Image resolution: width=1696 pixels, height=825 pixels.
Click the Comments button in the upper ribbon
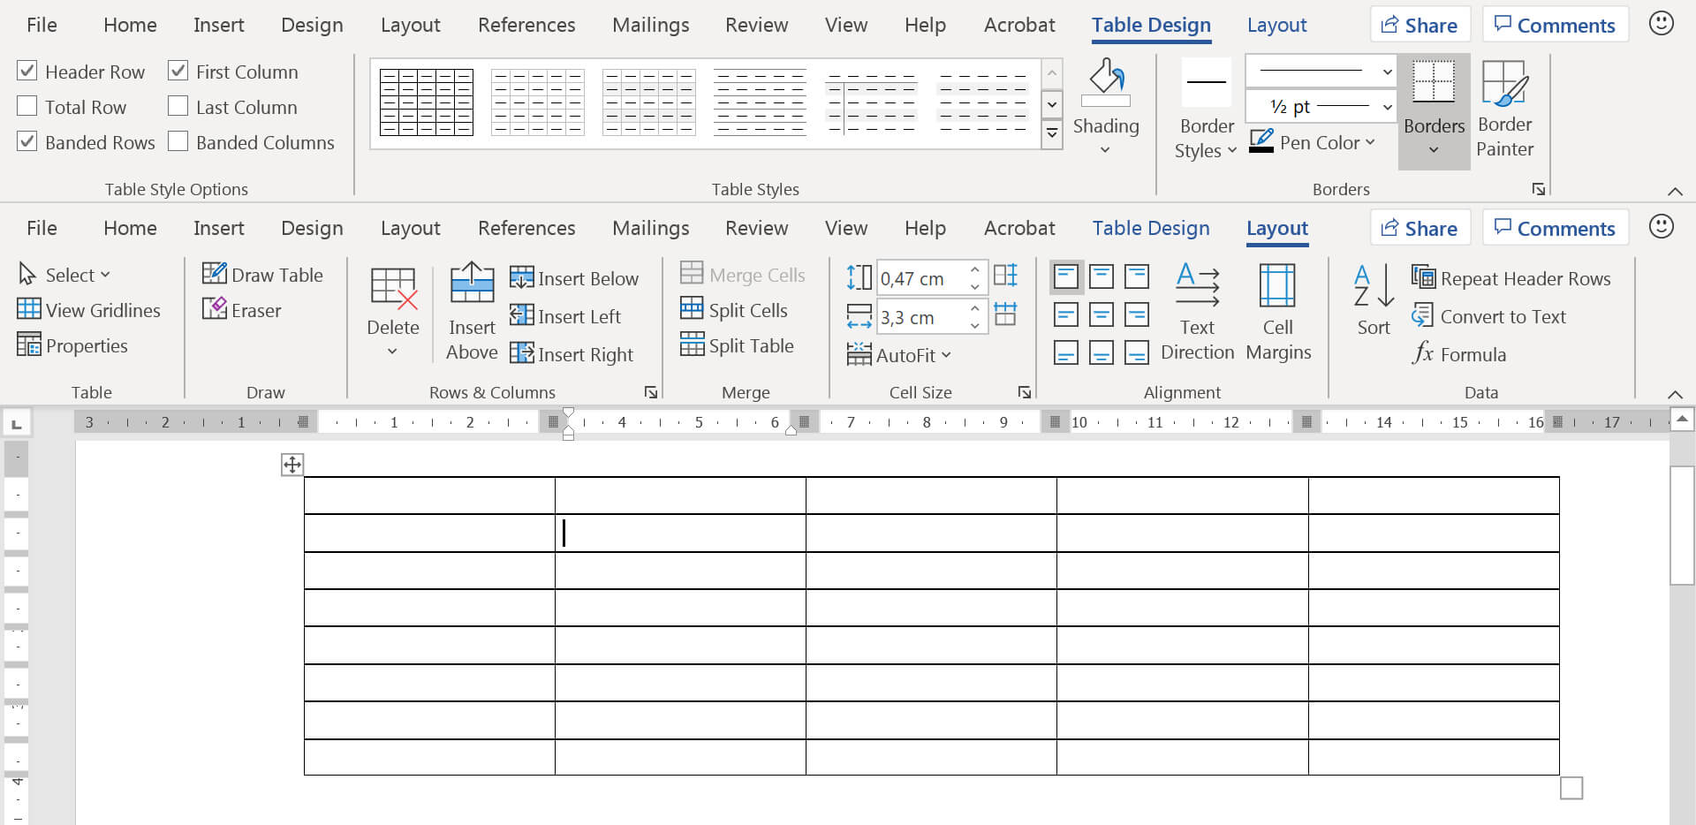1555,25
